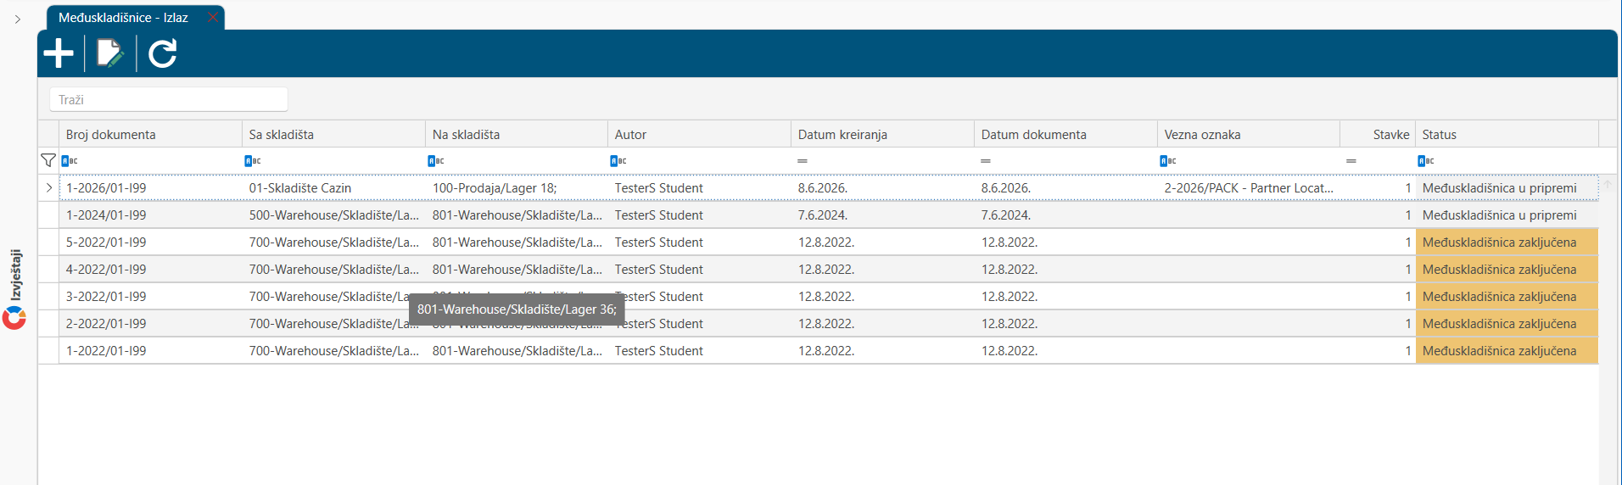Sort by Sa skladišta column header
Image resolution: width=1622 pixels, height=485 pixels.
point(333,134)
